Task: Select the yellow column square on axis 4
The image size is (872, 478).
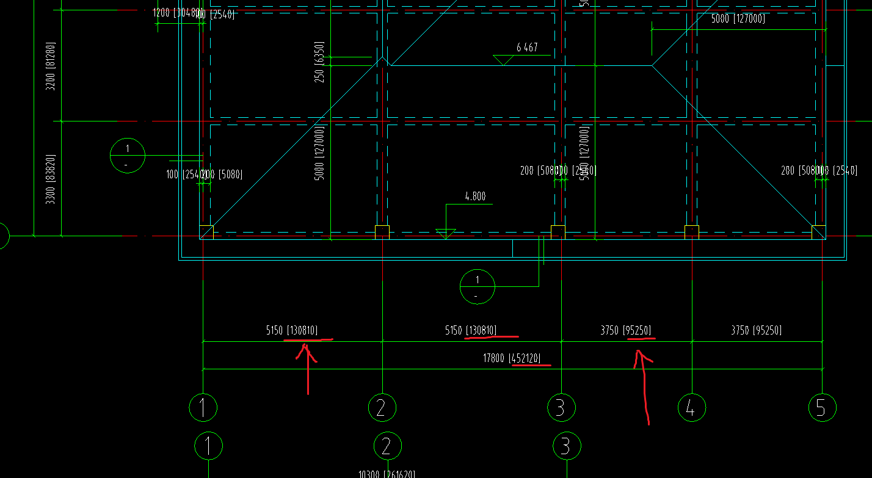Action: [x=692, y=232]
